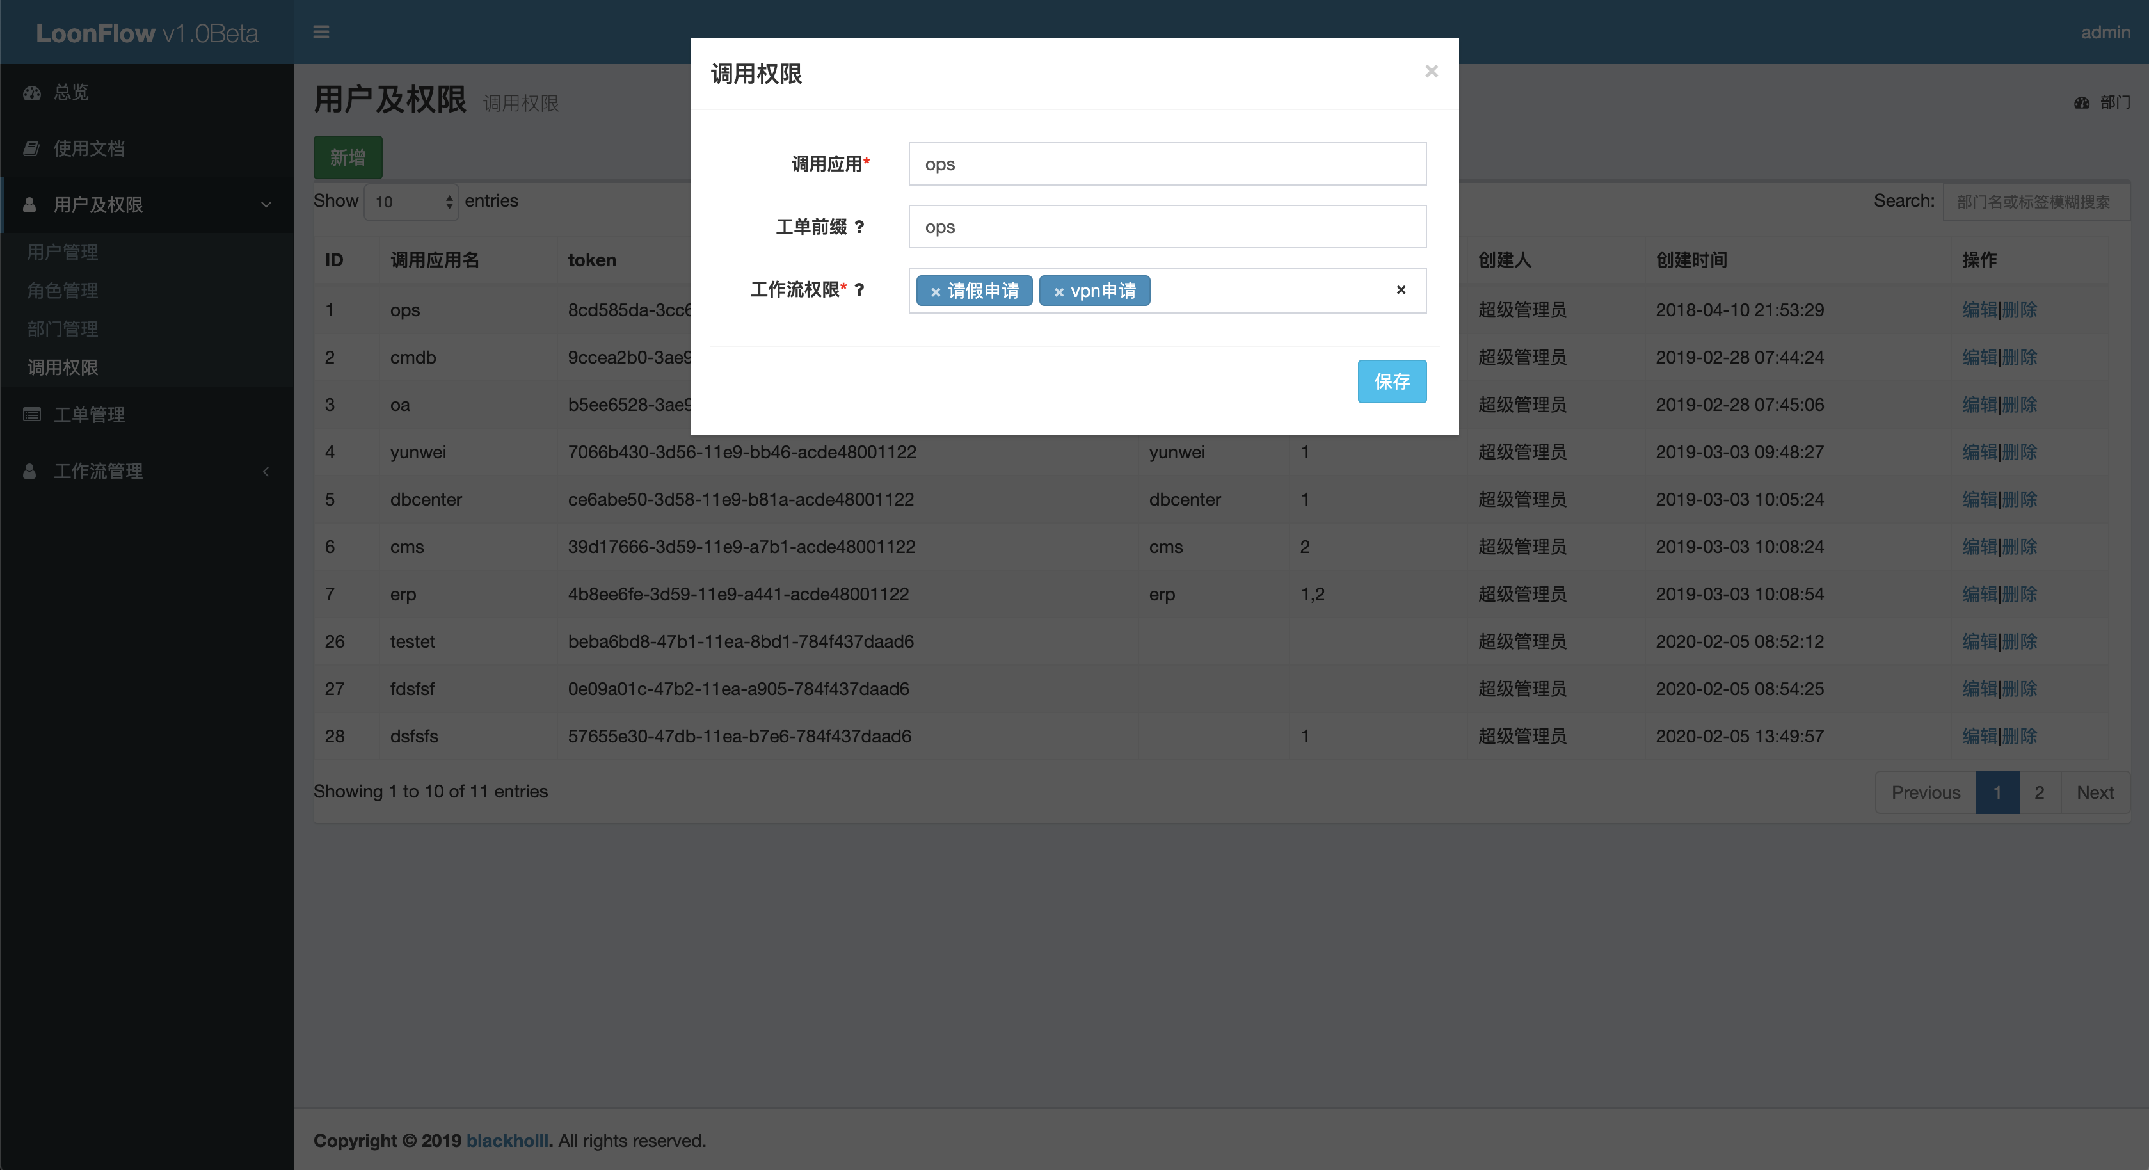This screenshot has height=1170, width=2149.
Task: Remove the 请假申请 tag
Action: point(936,292)
